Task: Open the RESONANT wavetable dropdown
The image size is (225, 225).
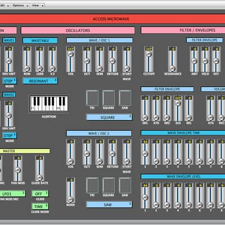Action: pos(40,81)
